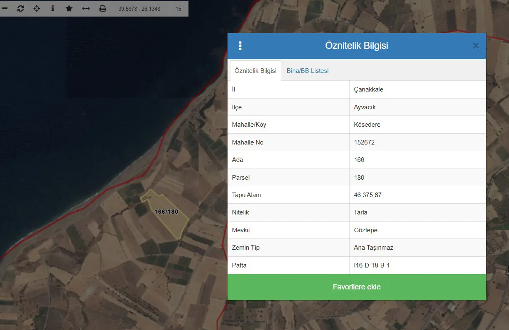The image size is (509, 330).
Task: Close the Öznitelik Bilgisi panel
Action: 476,46
